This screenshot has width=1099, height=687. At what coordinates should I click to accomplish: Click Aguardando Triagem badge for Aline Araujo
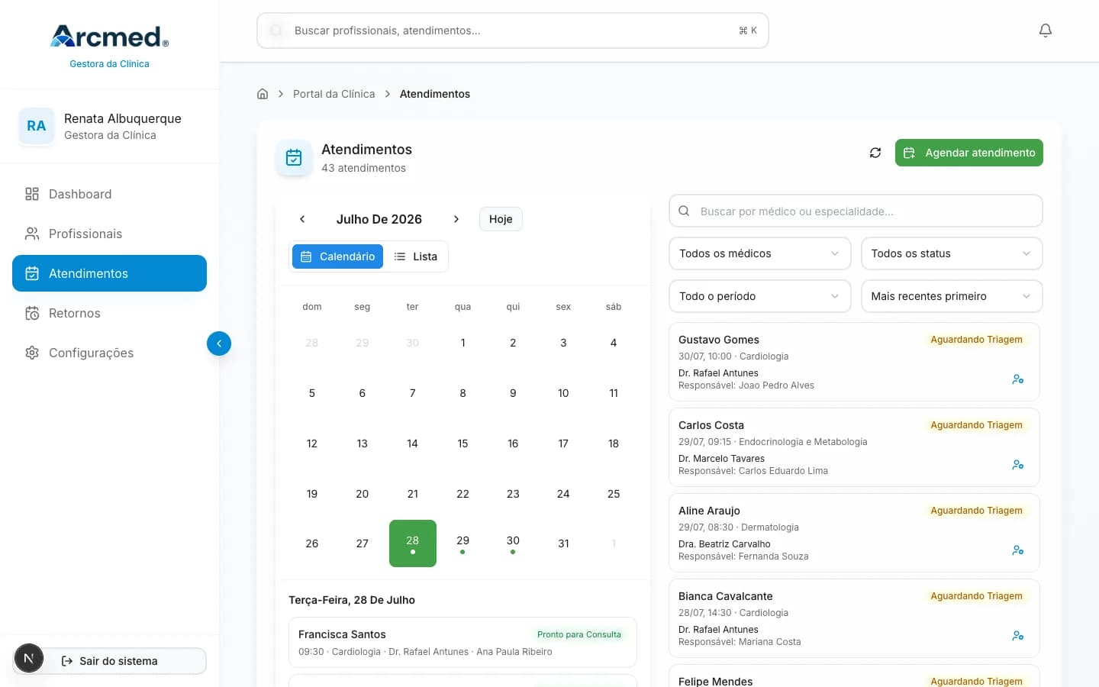pos(976,511)
